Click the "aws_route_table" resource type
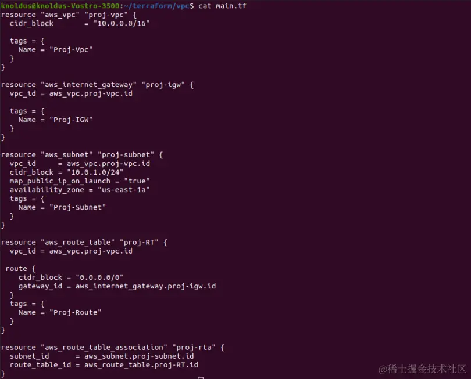Image resolution: width=471 pixels, height=379 pixels. [x=77, y=242]
